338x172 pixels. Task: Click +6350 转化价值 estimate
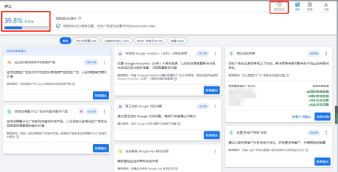pos(318,92)
